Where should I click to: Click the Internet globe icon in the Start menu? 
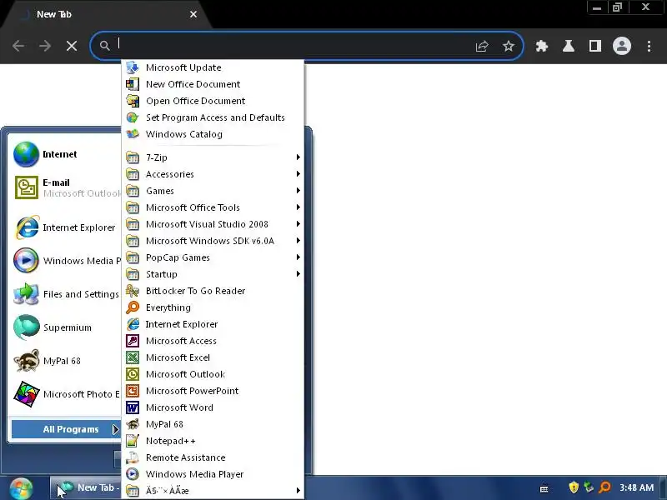click(27, 154)
